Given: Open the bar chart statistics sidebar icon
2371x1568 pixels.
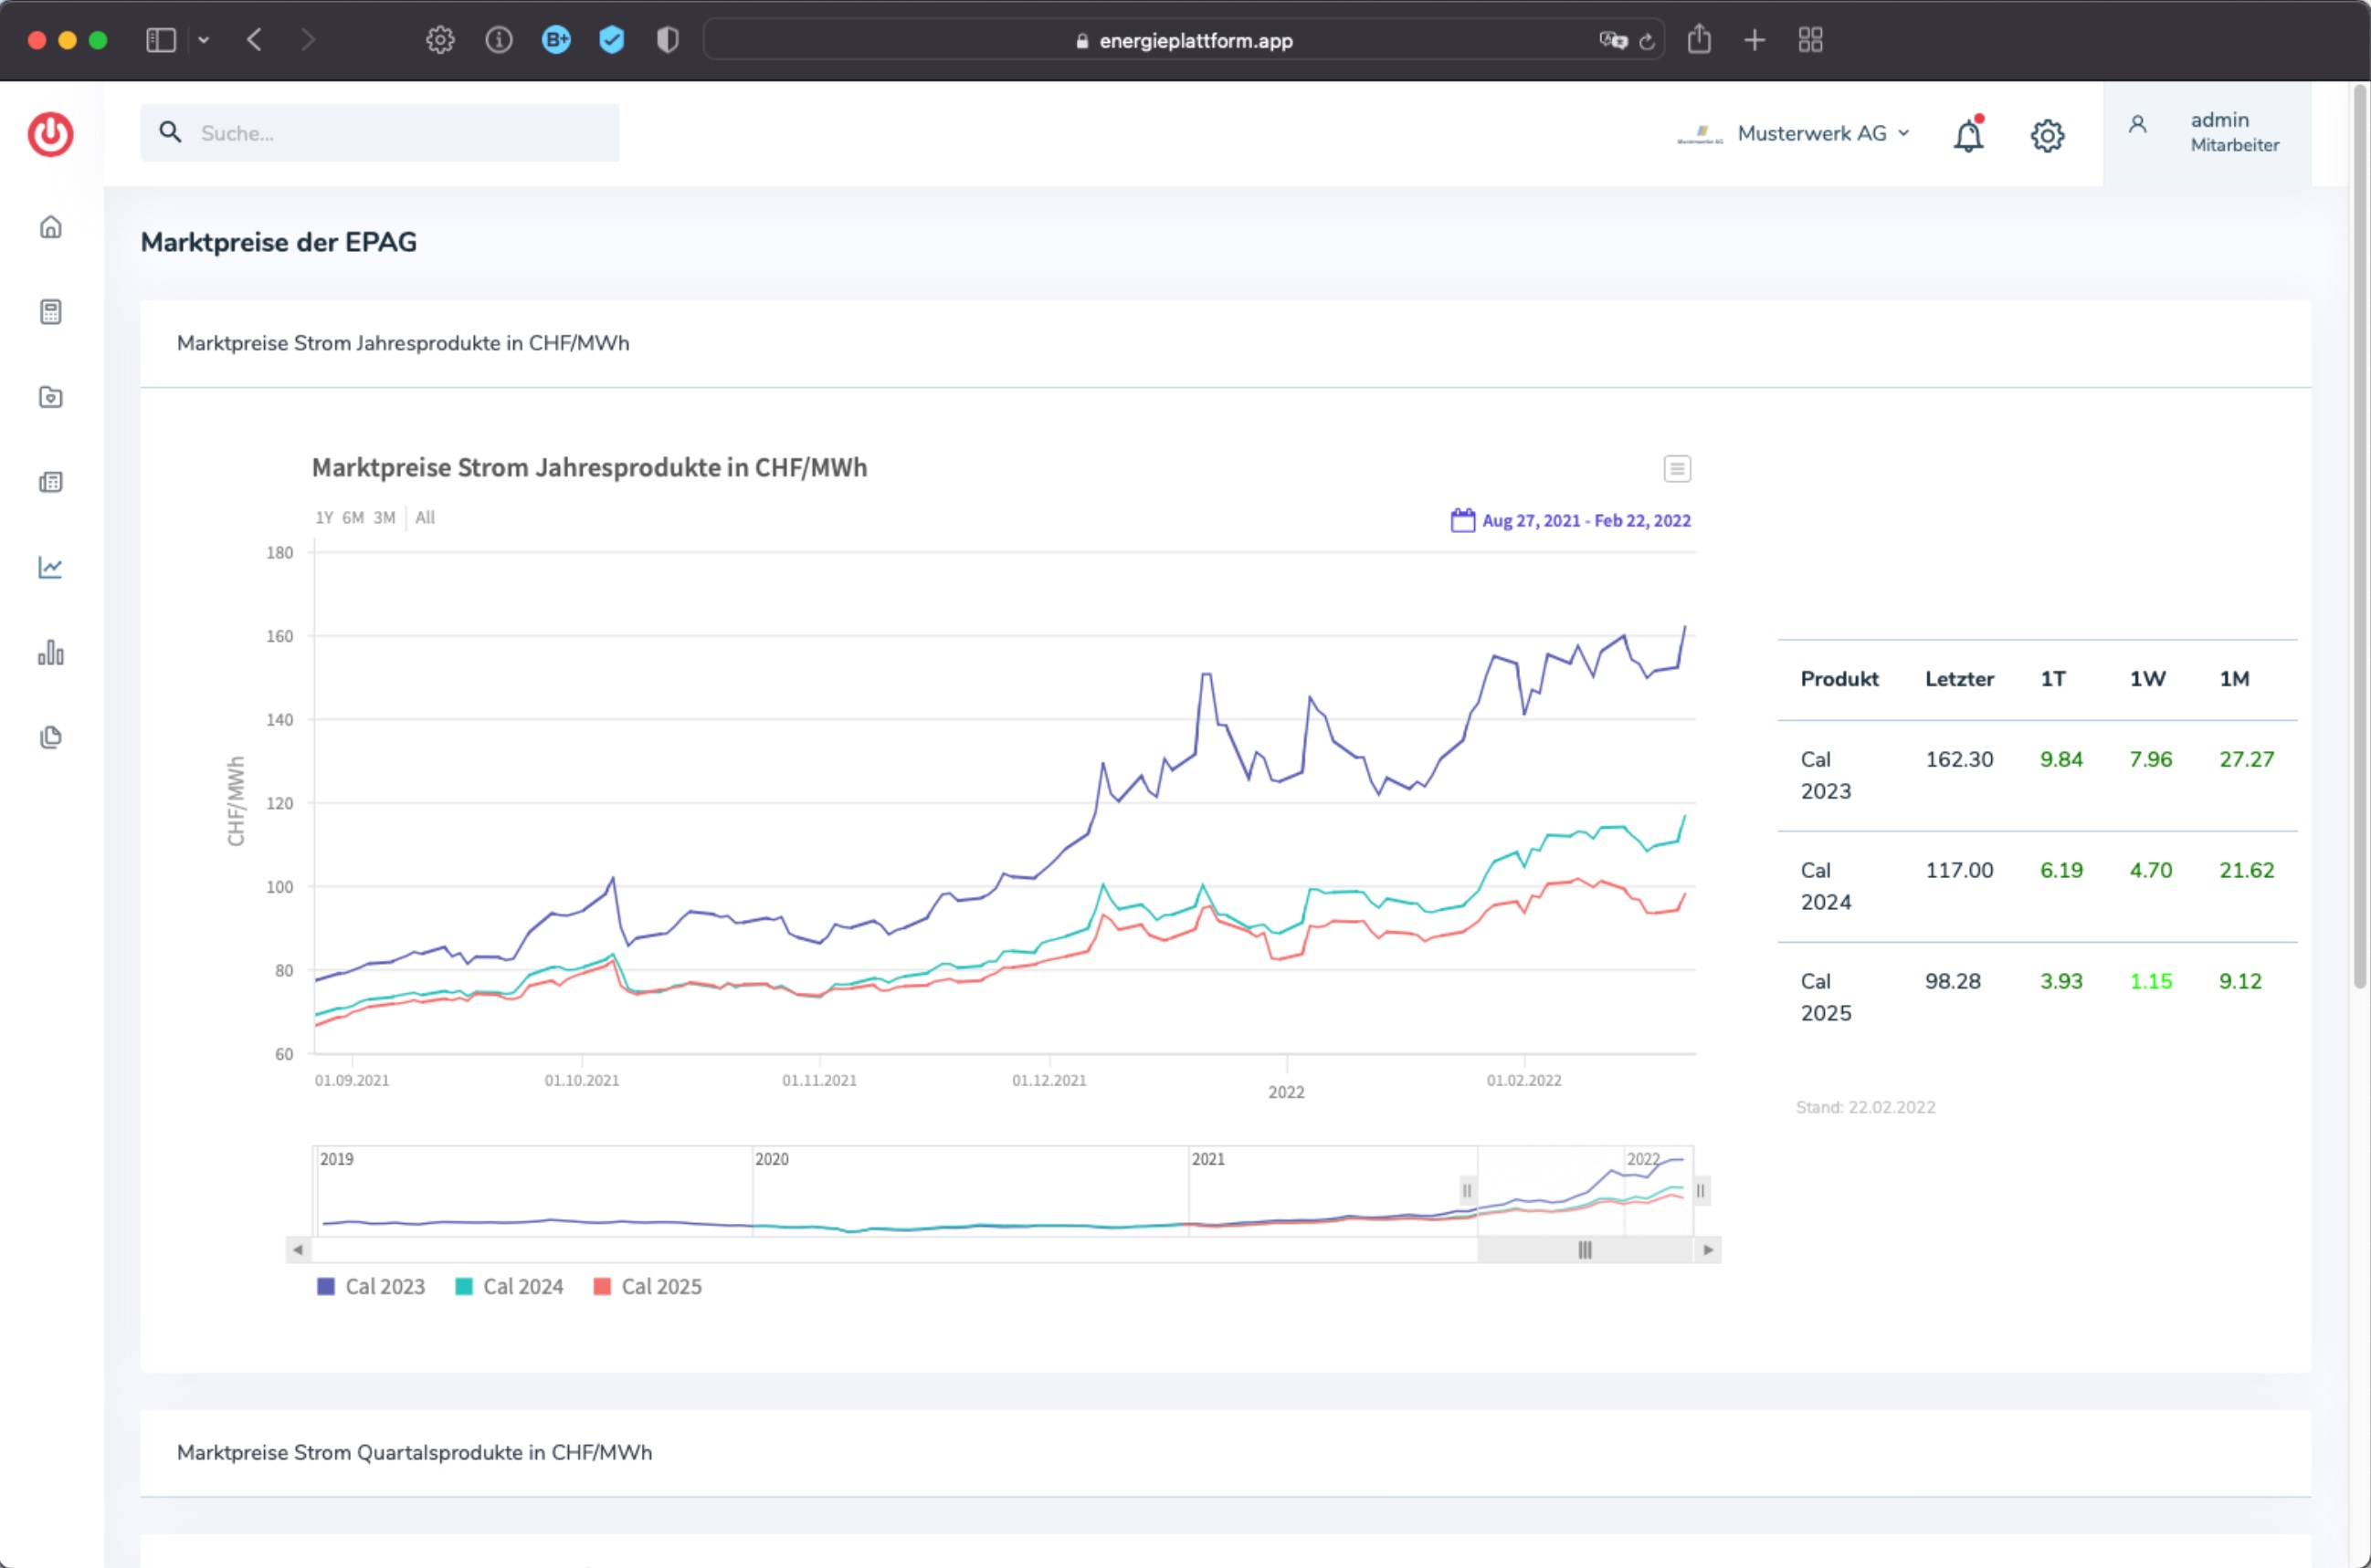Looking at the screenshot, I should [50, 653].
